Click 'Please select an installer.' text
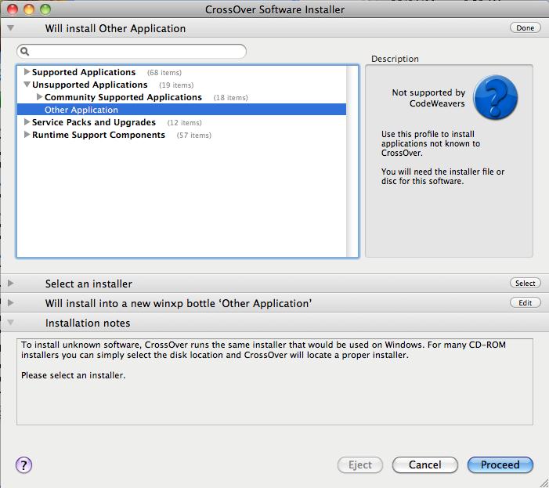Viewport: 549px width, 488px height. coord(73,375)
